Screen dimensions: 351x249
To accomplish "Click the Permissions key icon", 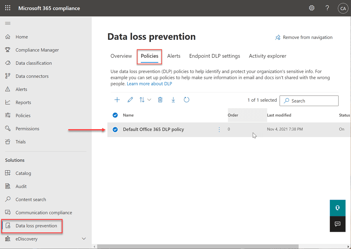I will point(8,129).
